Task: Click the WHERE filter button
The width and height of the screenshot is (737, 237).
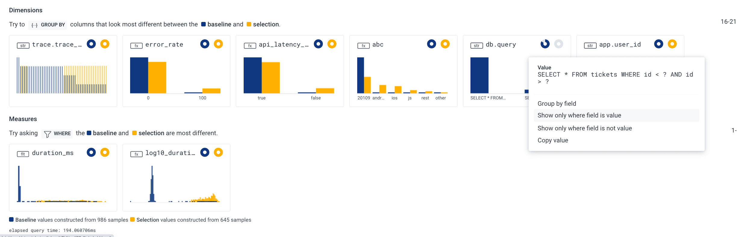Action: pyautogui.click(x=57, y=133)
